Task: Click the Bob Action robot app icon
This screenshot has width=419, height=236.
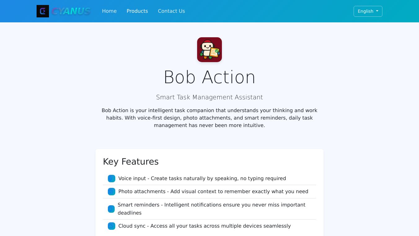Action: pos(209,50)
